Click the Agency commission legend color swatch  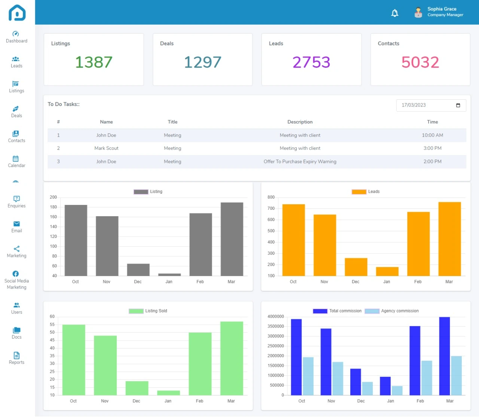(x=372, y=311)
